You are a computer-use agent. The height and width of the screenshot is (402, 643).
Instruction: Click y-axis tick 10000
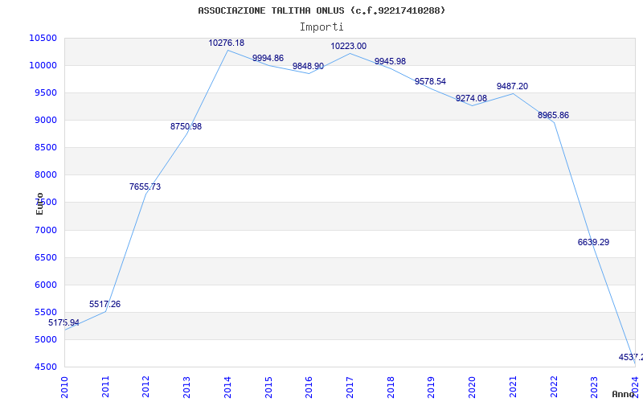(43, 66)
